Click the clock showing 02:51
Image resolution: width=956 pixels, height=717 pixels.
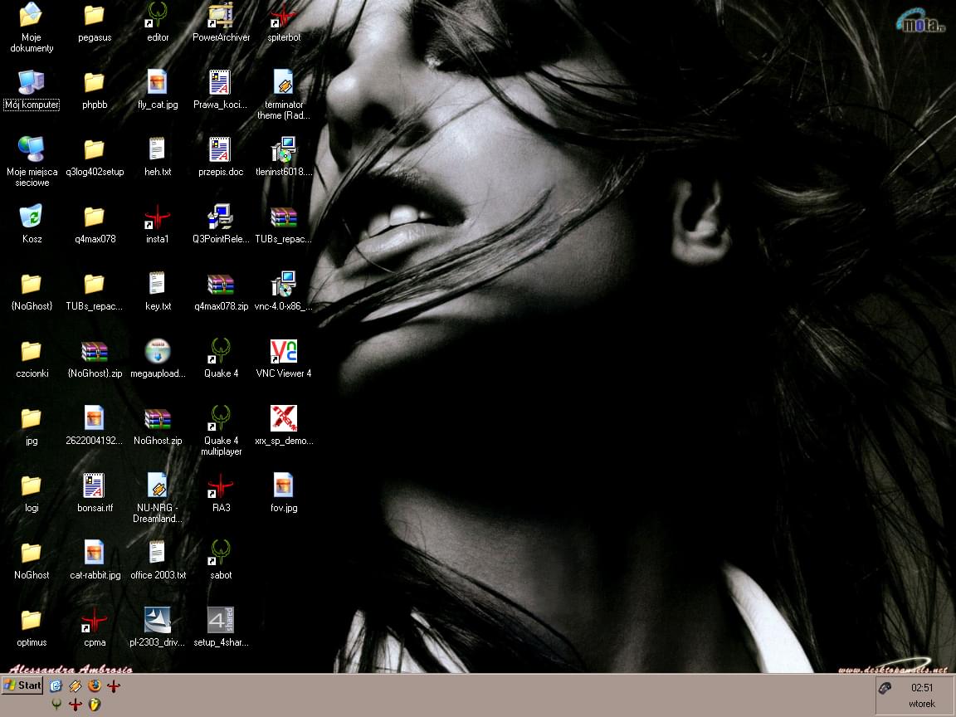click(x=921, y=688)
